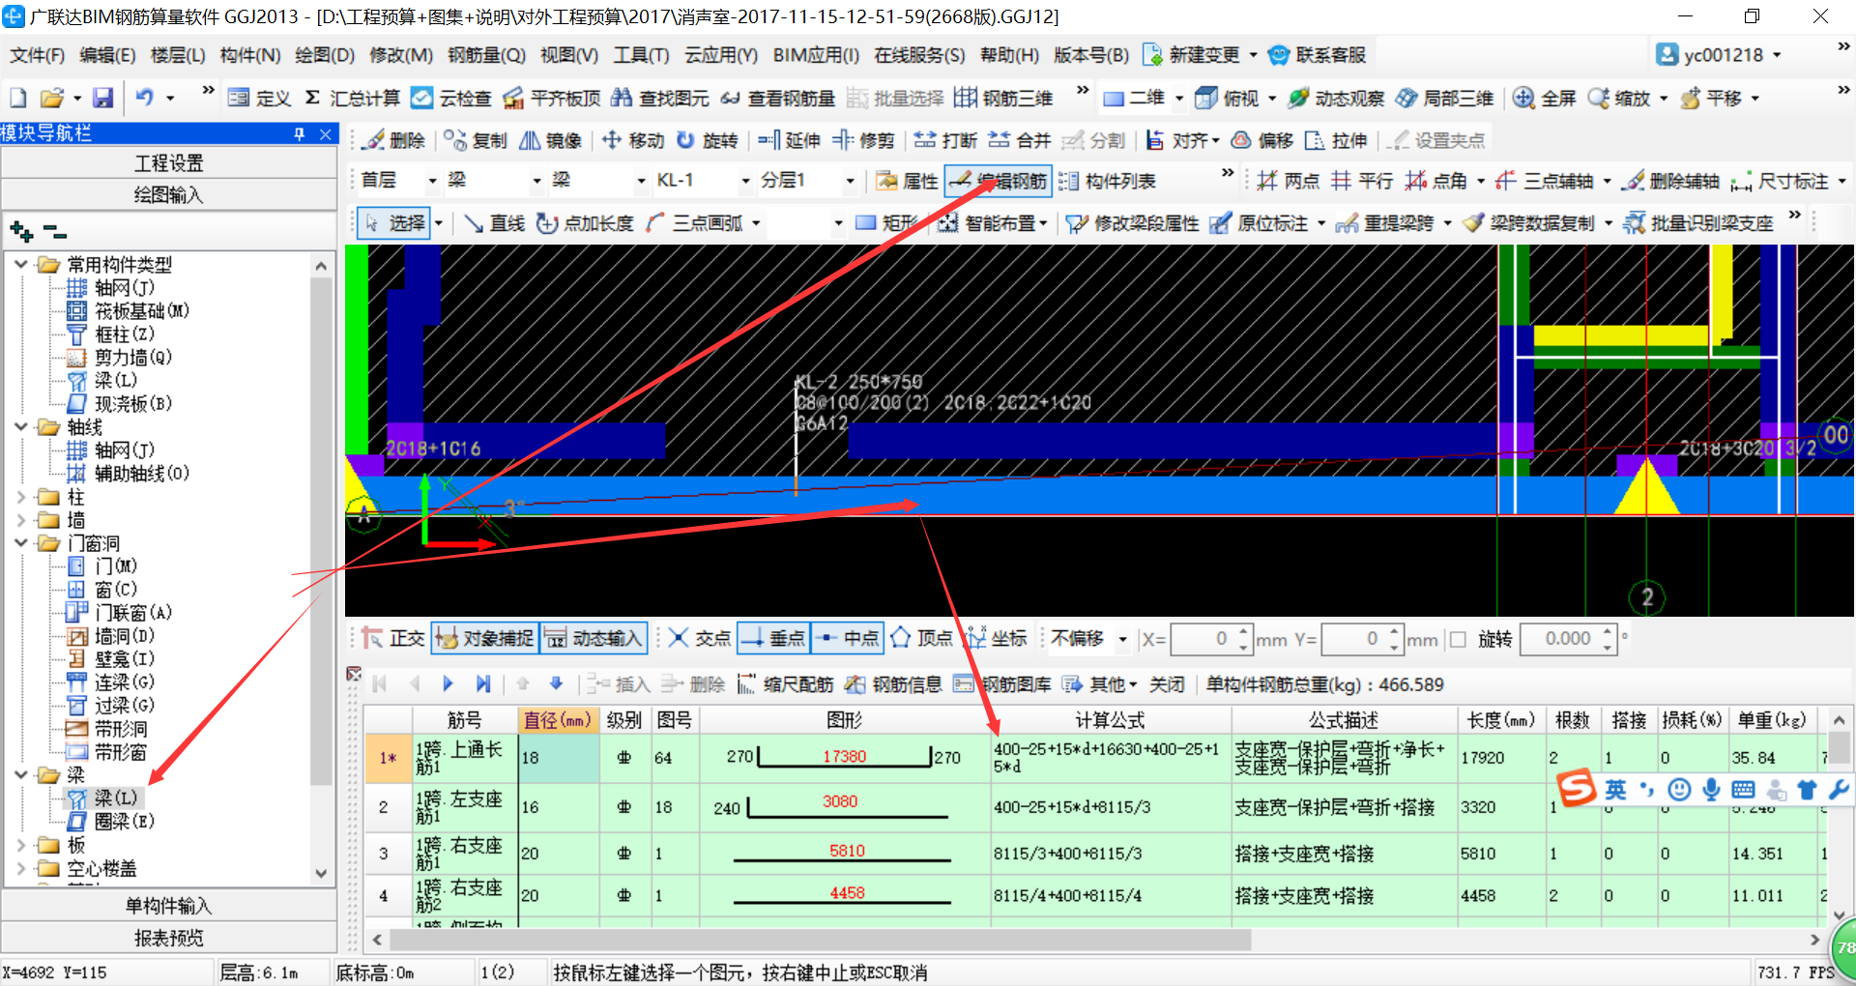Viewport: 1856px width, 986px height.
Task: Toggle 顶点 vertex snap
Action: pos(921,638)
